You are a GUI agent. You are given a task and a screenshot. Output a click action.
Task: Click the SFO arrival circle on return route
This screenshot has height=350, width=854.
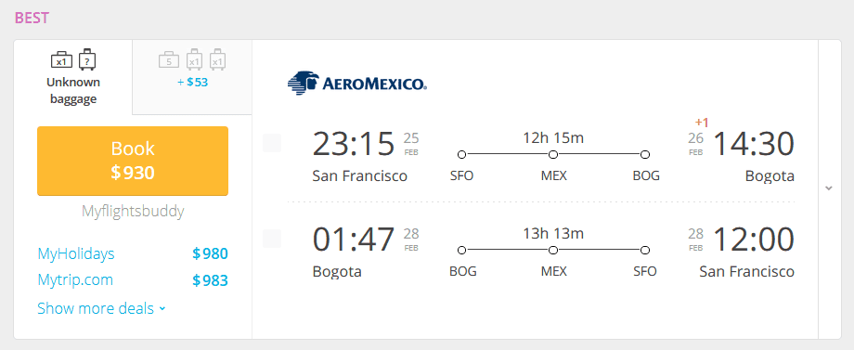pyautogui.click(x=645, y=251)
